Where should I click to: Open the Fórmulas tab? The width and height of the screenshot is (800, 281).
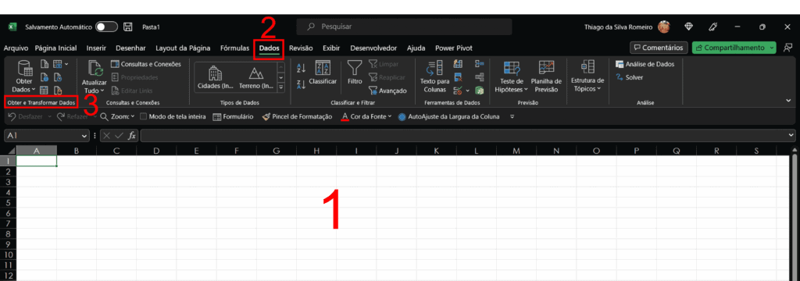coord(234,48)
